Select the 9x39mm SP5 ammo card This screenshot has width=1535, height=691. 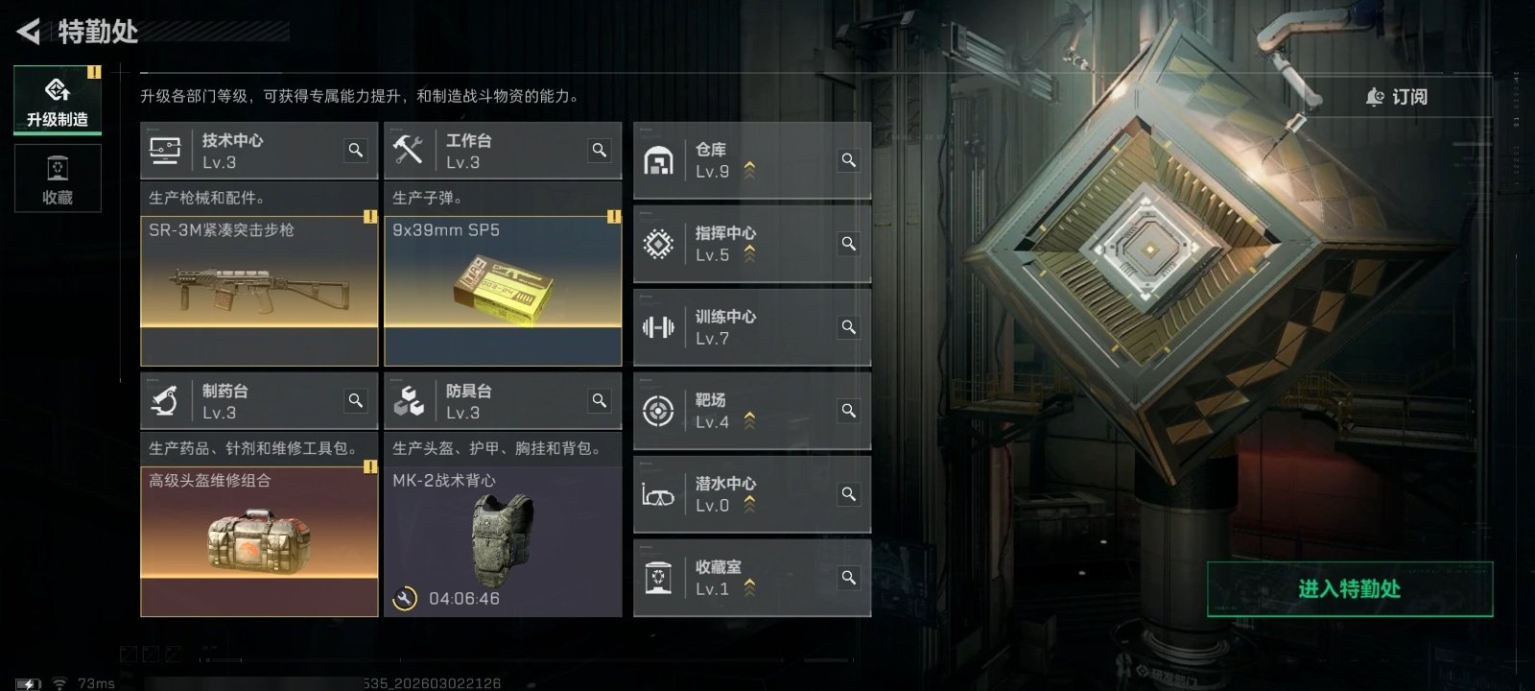click(503, 290)
